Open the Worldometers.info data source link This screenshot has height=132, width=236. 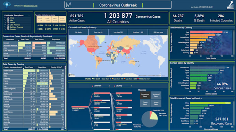(31, 6)
